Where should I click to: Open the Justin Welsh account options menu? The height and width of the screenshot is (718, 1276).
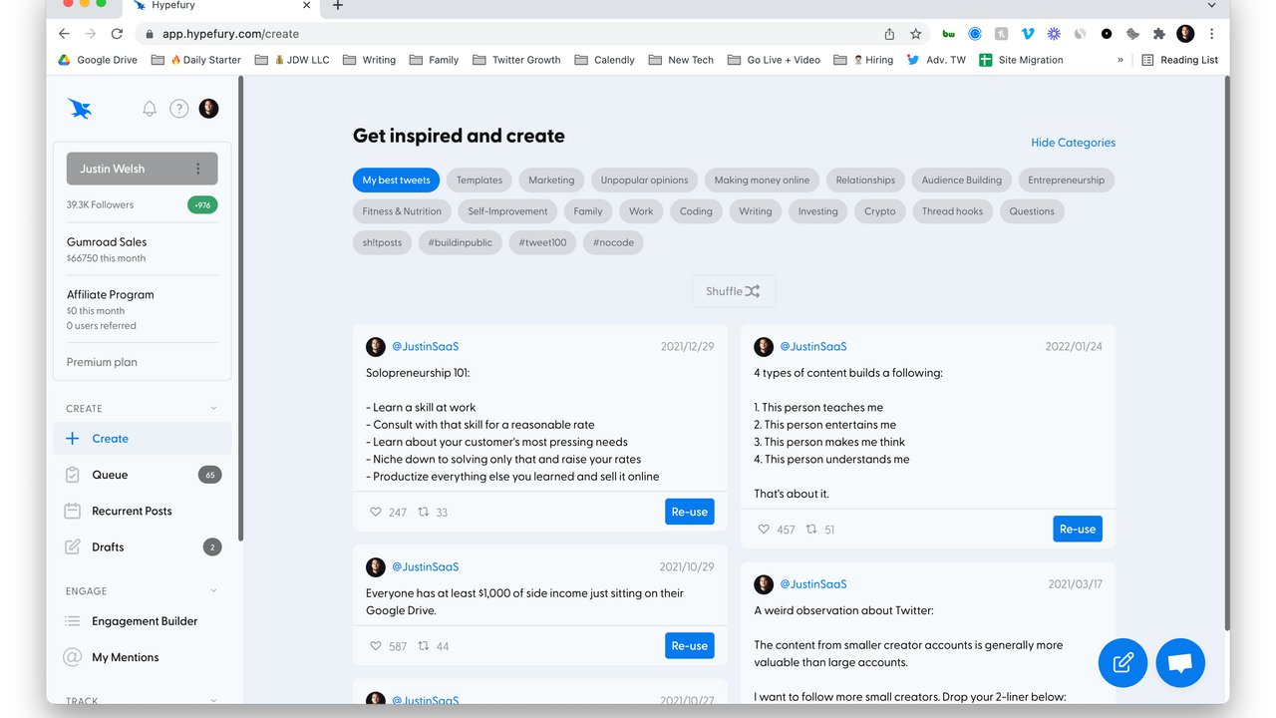pos(198,169)
